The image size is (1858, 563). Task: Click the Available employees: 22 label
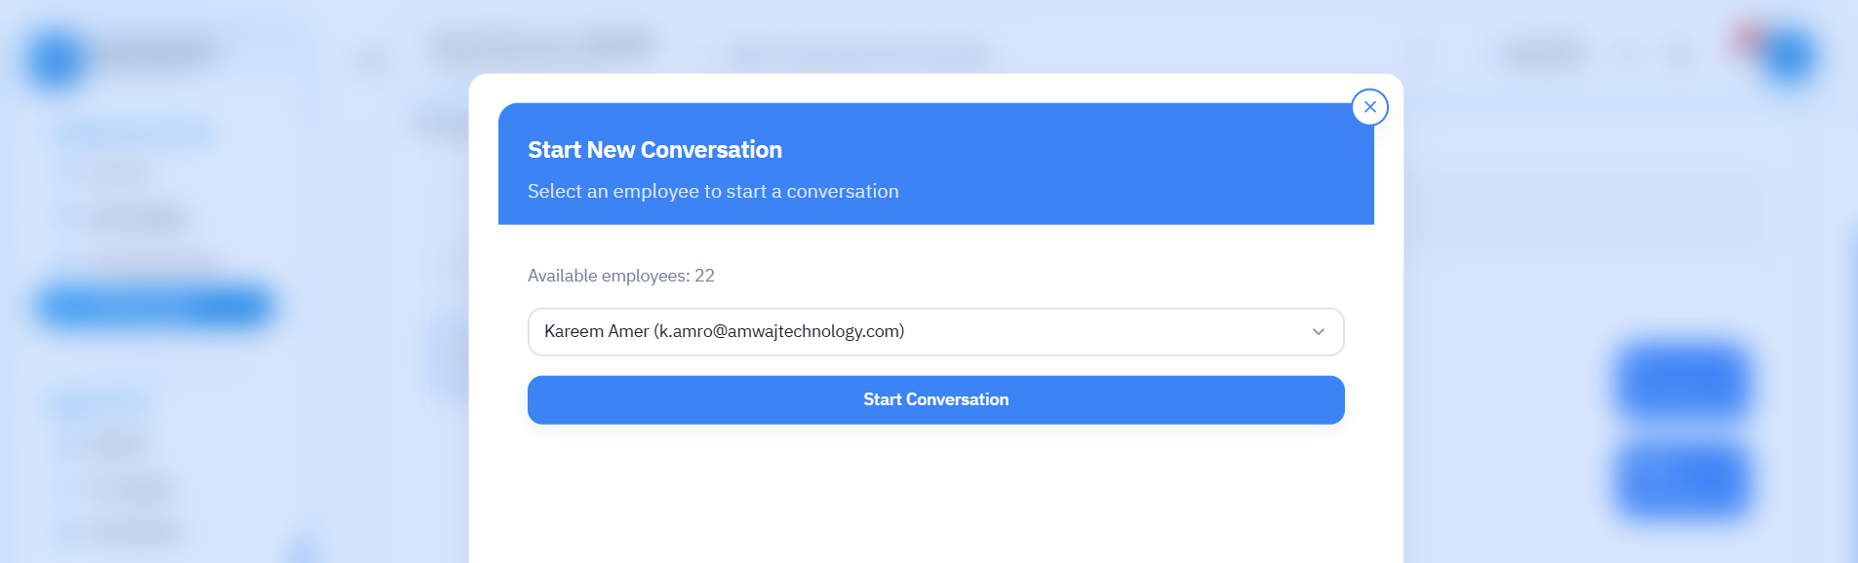click(x=620, y=276)
